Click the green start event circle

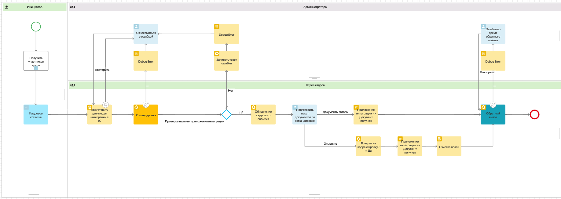36,27
